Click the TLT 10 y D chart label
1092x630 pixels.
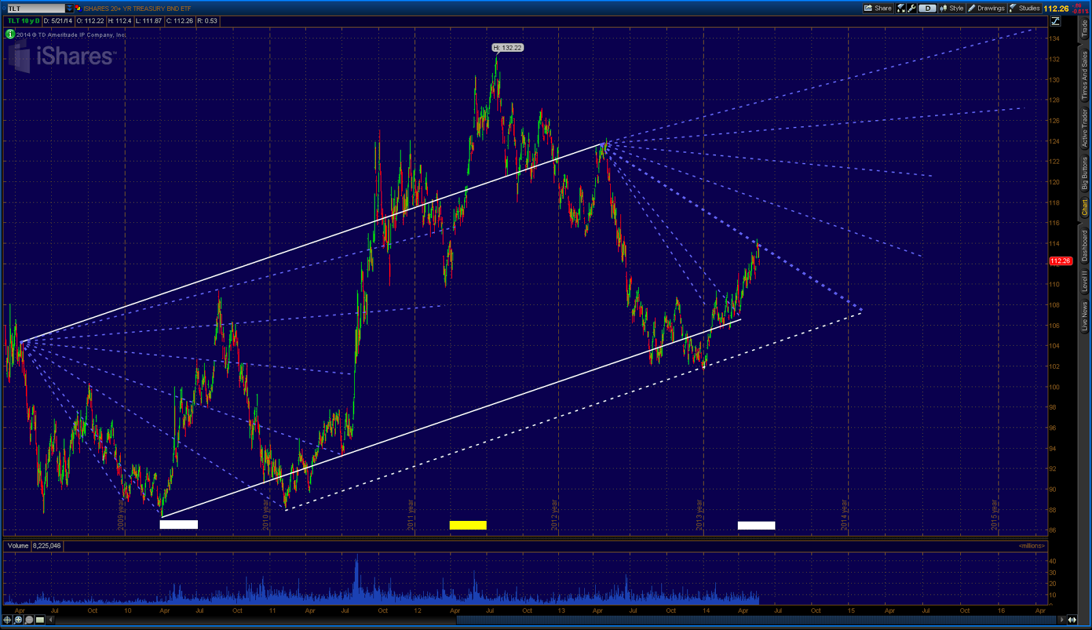(x=23, y=21)
